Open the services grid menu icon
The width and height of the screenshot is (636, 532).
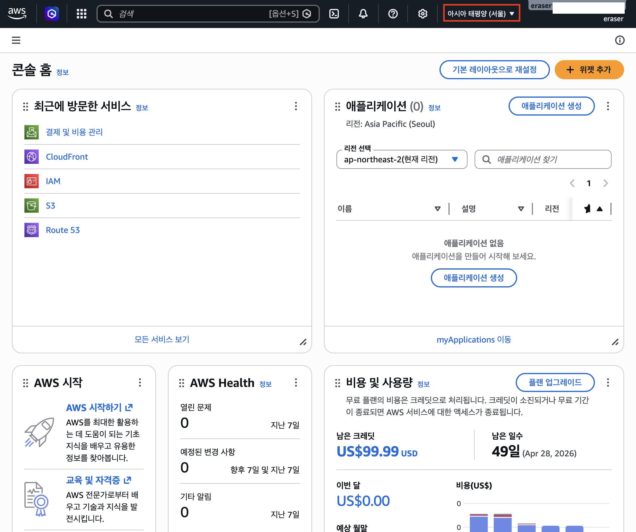(x=82, y=14)
